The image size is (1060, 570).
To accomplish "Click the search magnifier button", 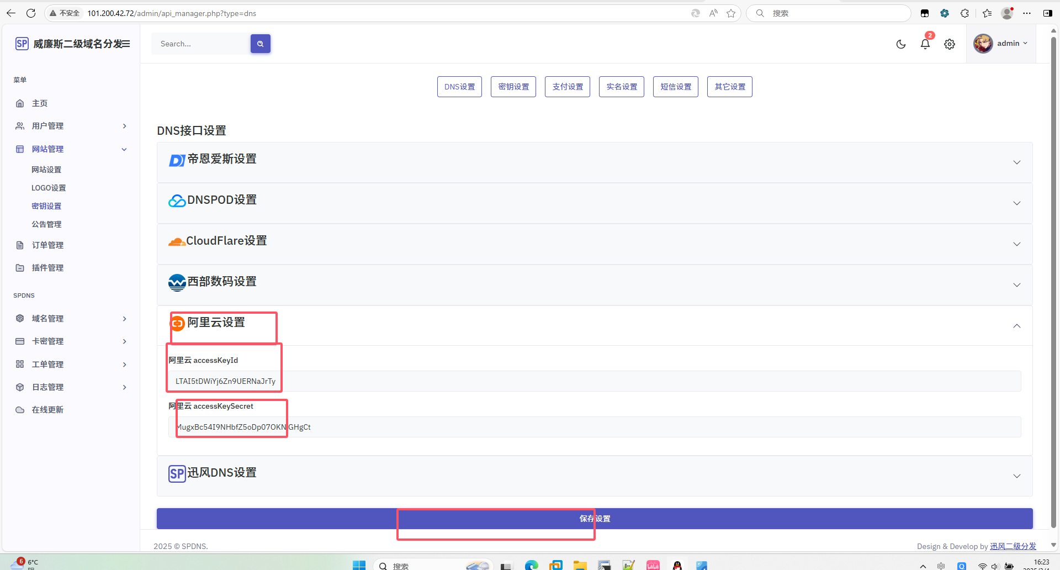I will click(260, 44).
